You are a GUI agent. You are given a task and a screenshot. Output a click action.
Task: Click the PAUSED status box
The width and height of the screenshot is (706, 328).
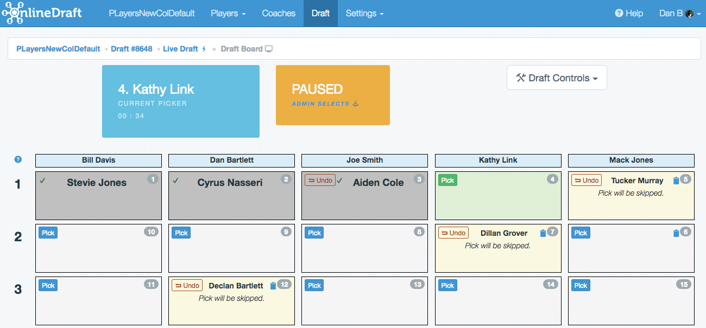click(333, 95)
